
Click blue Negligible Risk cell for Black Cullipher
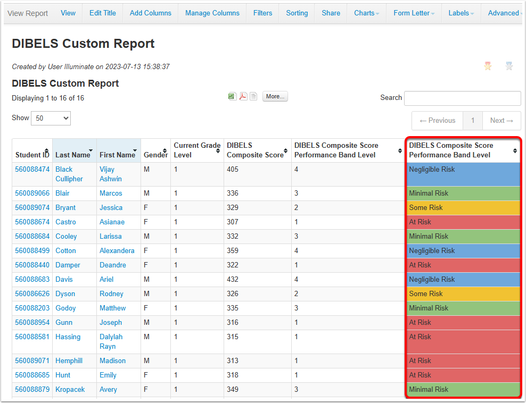pos(463,174)
